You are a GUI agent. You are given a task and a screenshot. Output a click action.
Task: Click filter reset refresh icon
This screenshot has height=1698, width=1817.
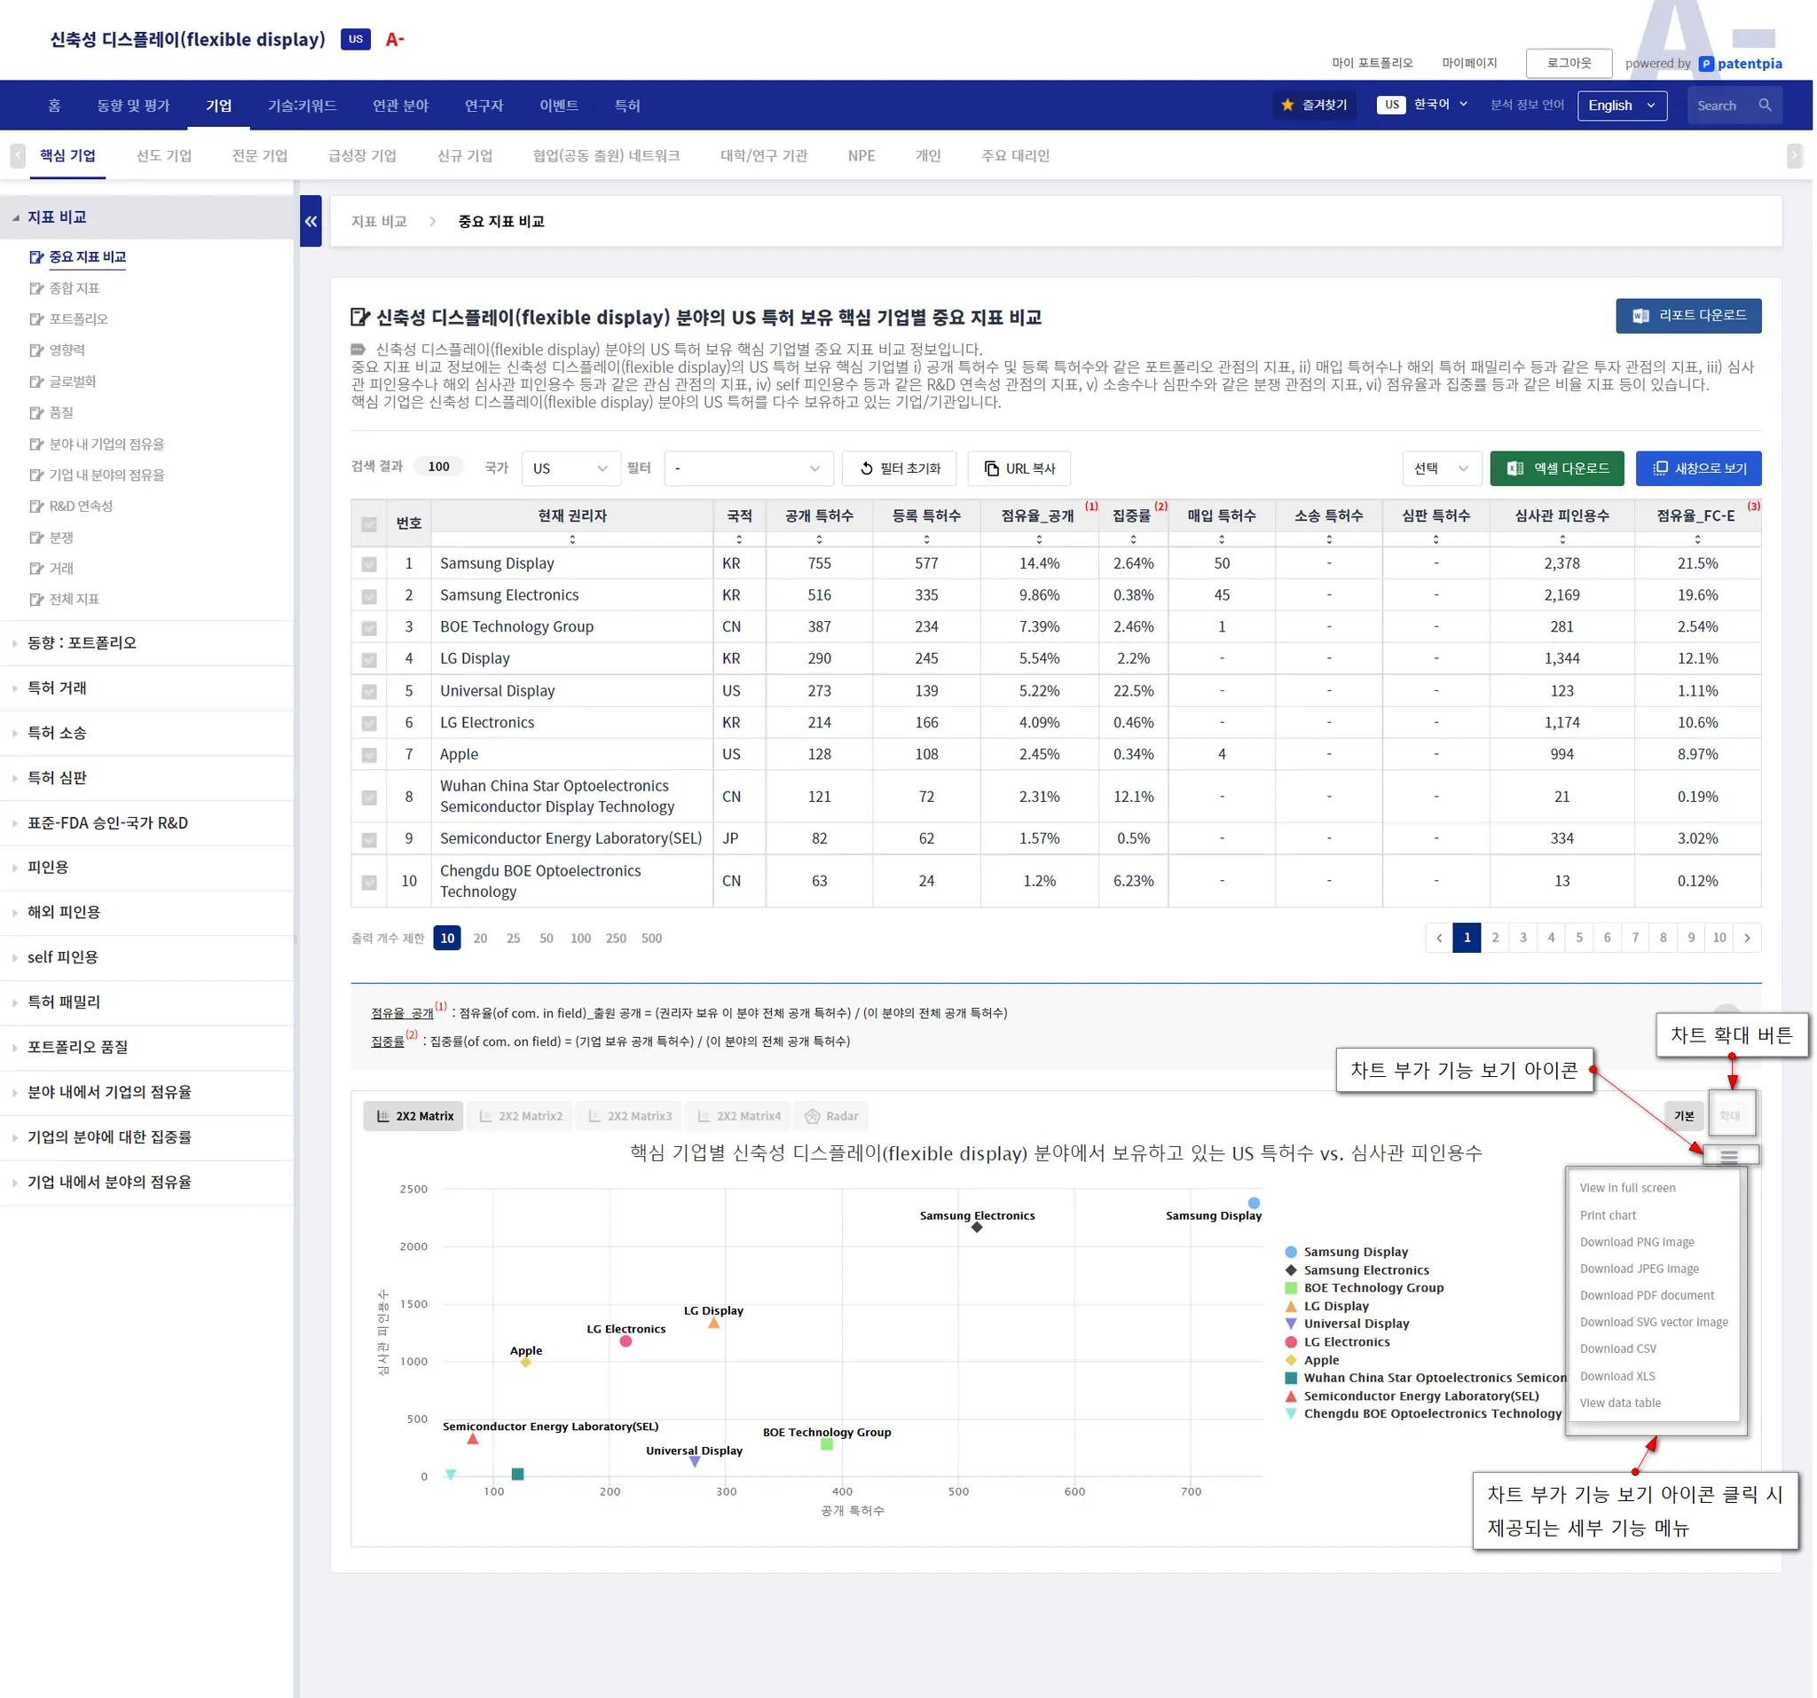click(868, 468)
